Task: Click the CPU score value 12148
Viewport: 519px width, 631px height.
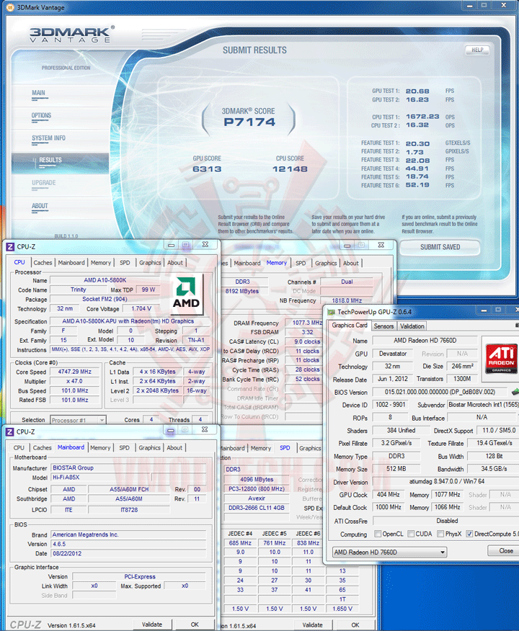Action: tap(290, 169)
